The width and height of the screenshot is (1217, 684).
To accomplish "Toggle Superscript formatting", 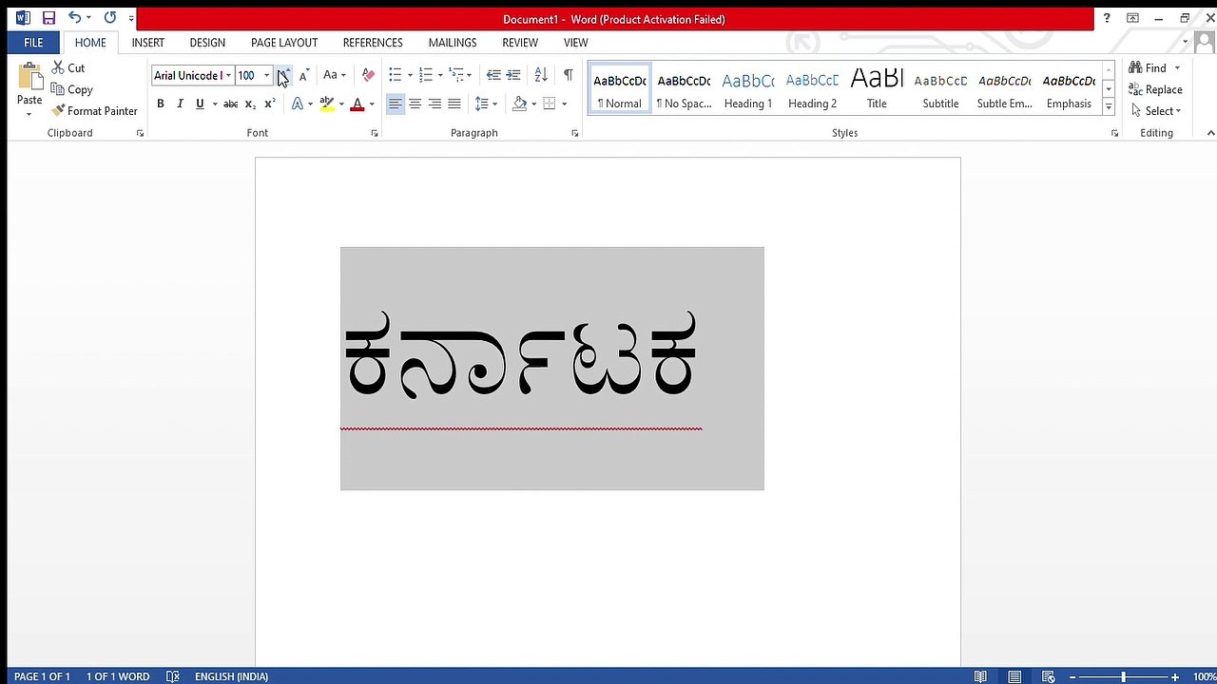I will pyautogui.click(x=270, y=104).
